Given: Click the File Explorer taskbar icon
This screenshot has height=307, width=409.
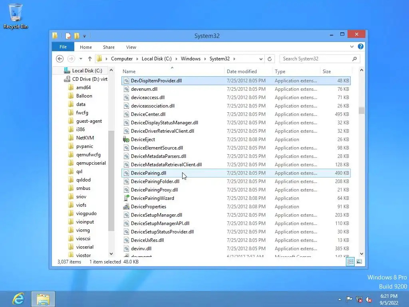Looking at the screenshot, I should coord(43,299).
